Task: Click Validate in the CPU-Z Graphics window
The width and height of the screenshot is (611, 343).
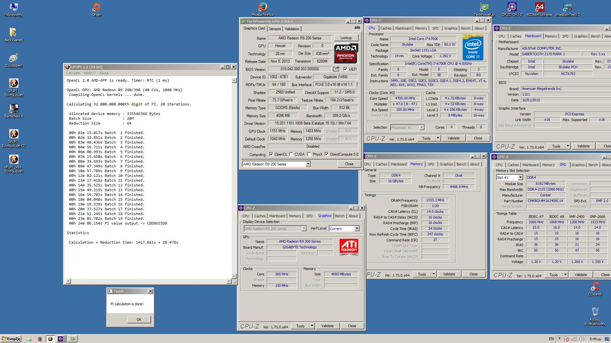Action: [x=327, y=326]
